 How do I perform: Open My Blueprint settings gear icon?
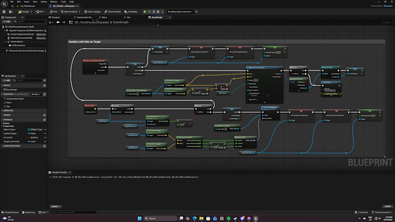pyautogui.click(x=44, y=80)
